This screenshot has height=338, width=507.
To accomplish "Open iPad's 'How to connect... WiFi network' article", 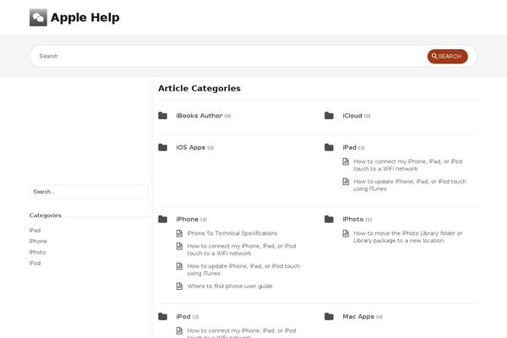I will pos(408,165).
